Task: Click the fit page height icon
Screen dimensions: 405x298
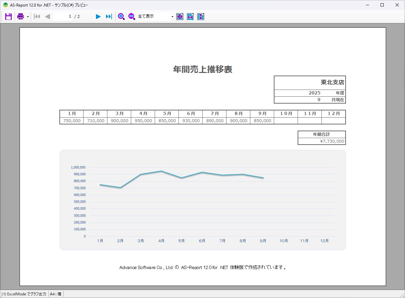Action: [x=201, y=17]
